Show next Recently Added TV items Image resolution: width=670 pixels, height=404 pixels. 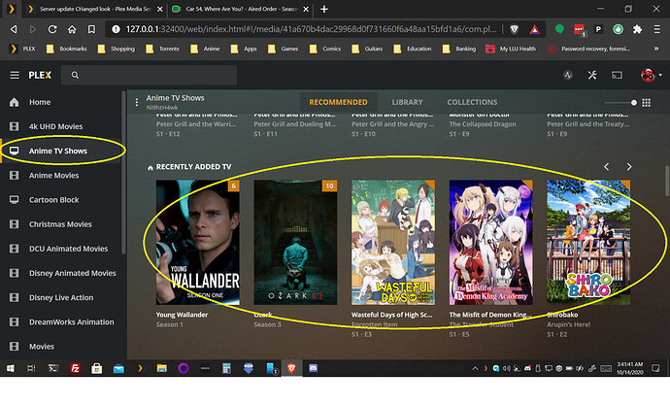point(629,167)
